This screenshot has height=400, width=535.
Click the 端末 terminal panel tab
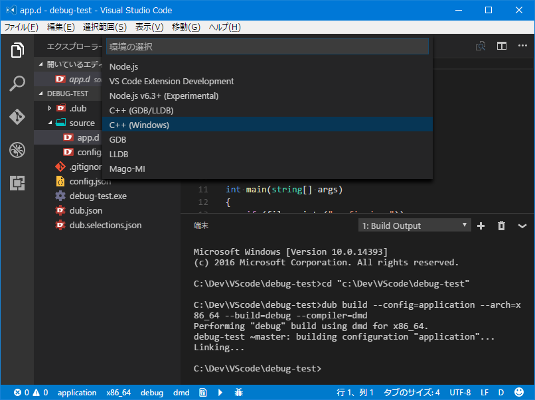click(200, 226)
